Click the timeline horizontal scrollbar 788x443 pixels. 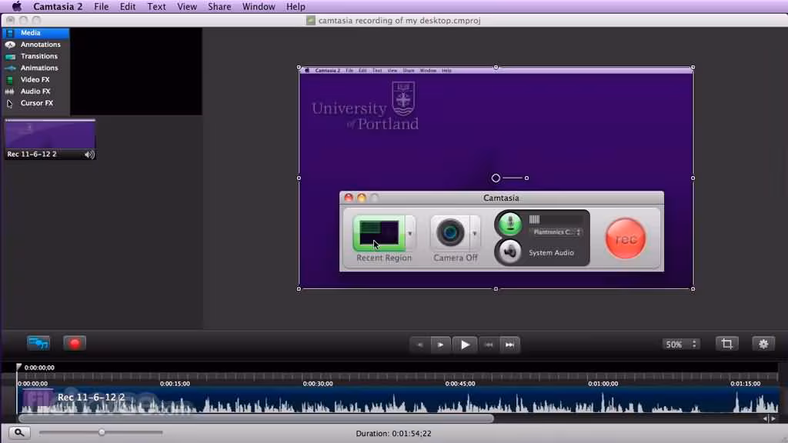point(256,418)
